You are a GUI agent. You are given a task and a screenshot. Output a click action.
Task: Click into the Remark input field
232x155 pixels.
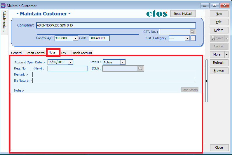point(114,74)
